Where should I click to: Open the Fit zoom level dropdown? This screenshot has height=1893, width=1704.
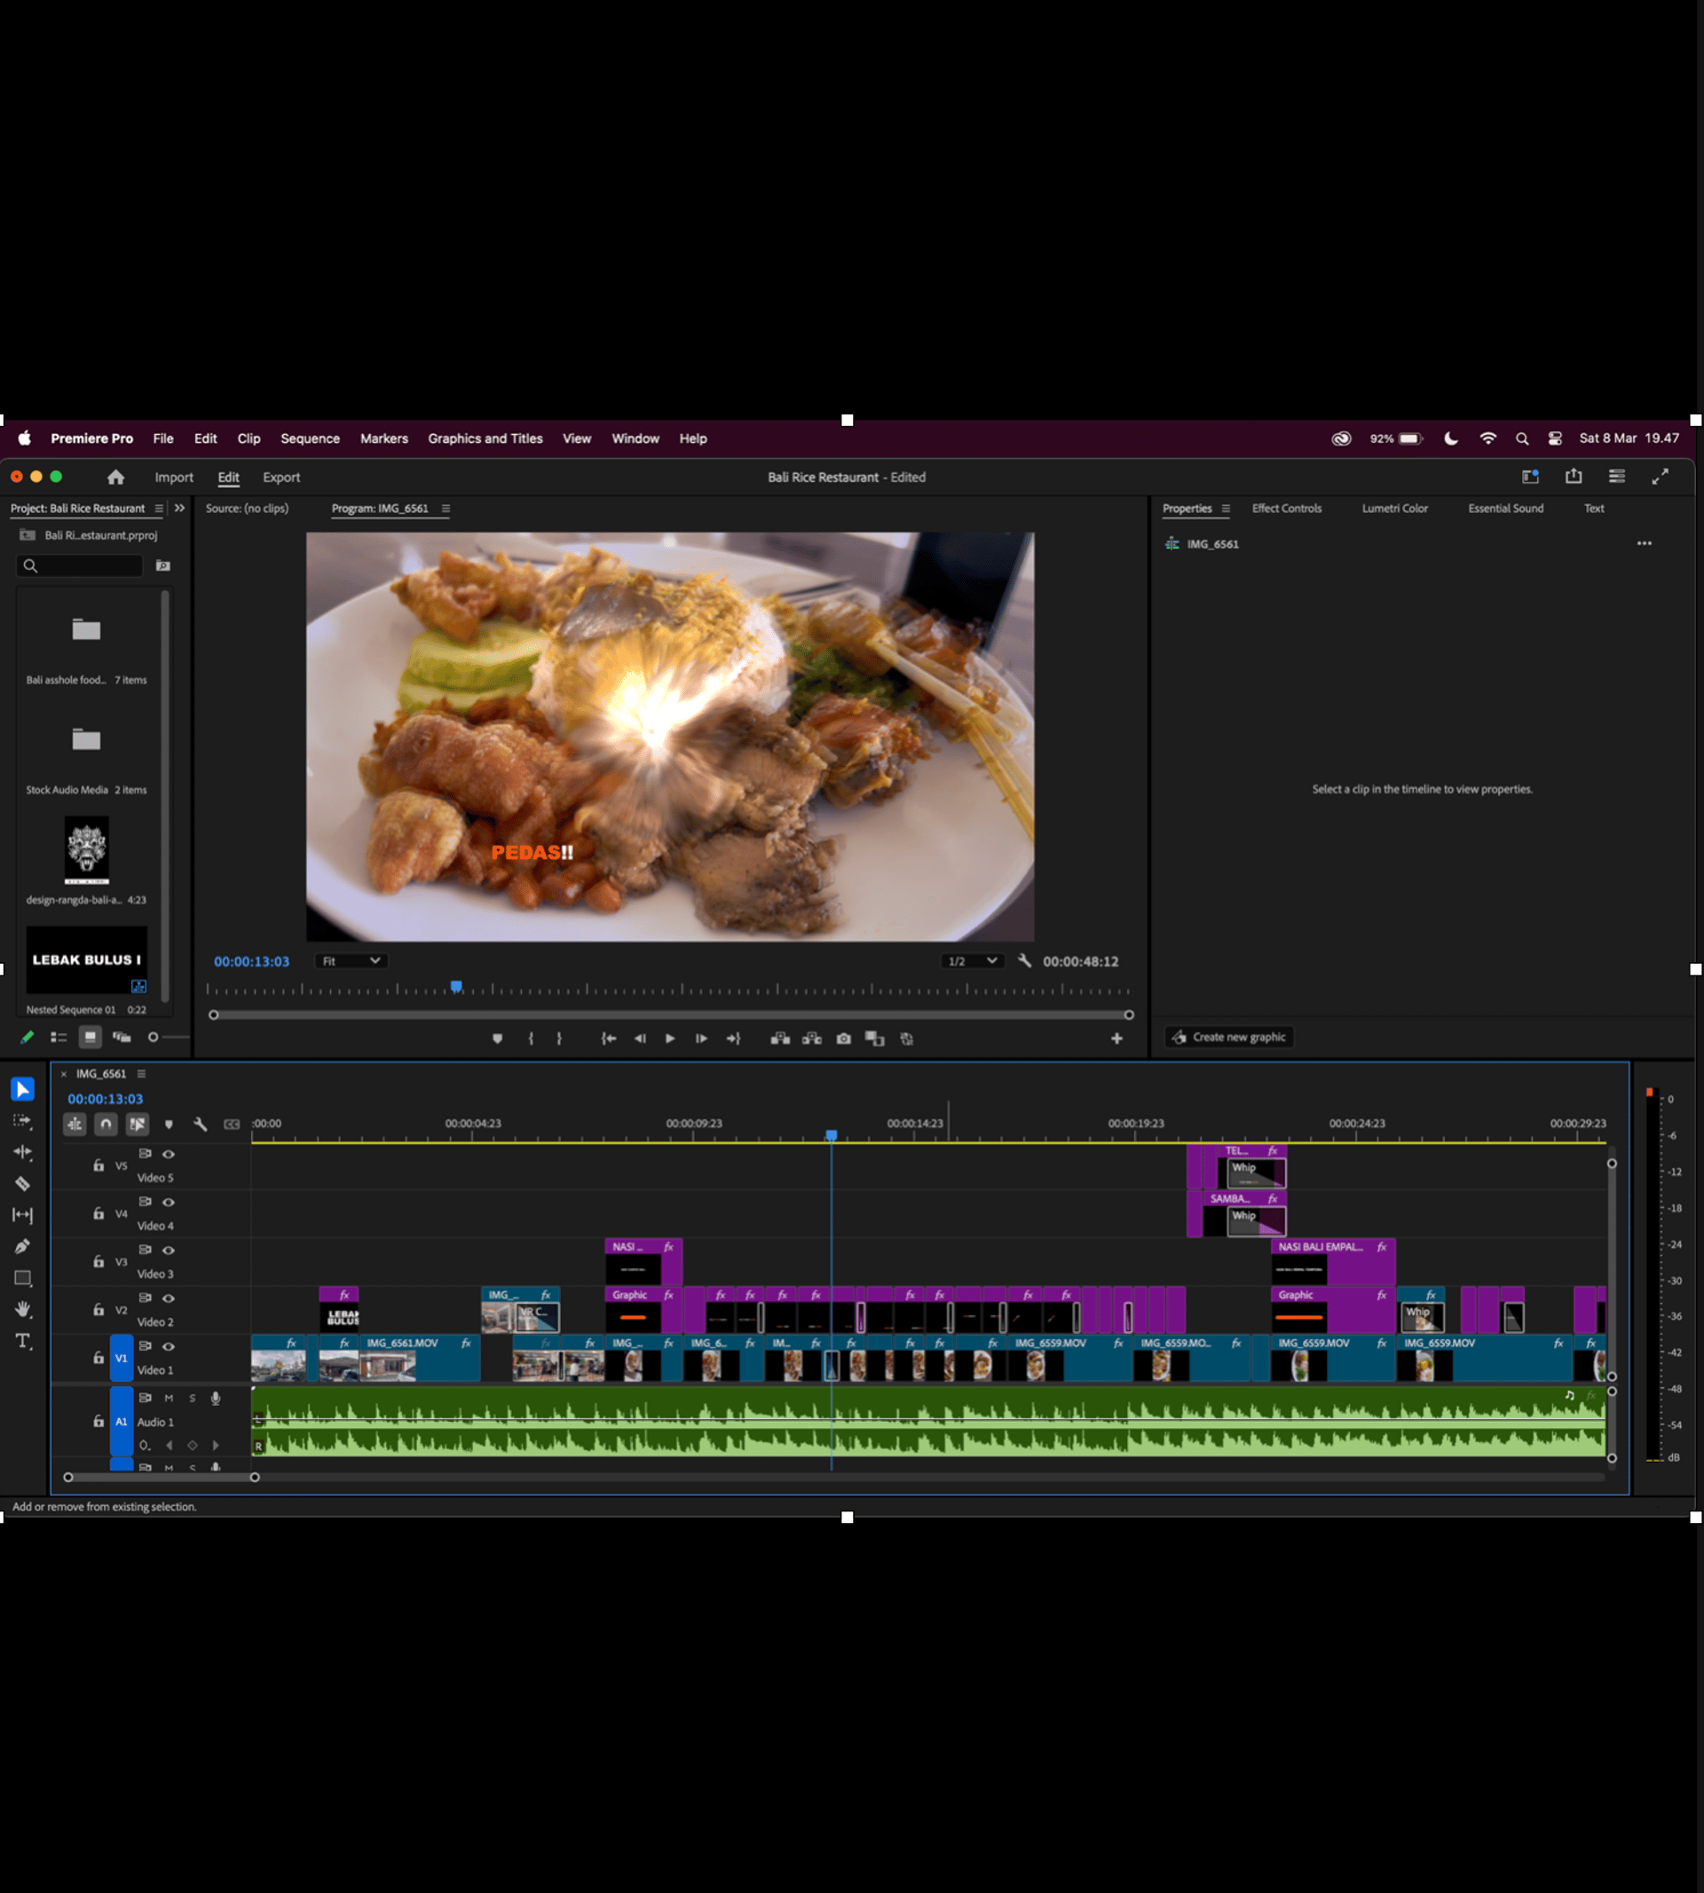[x=352, y=960]
